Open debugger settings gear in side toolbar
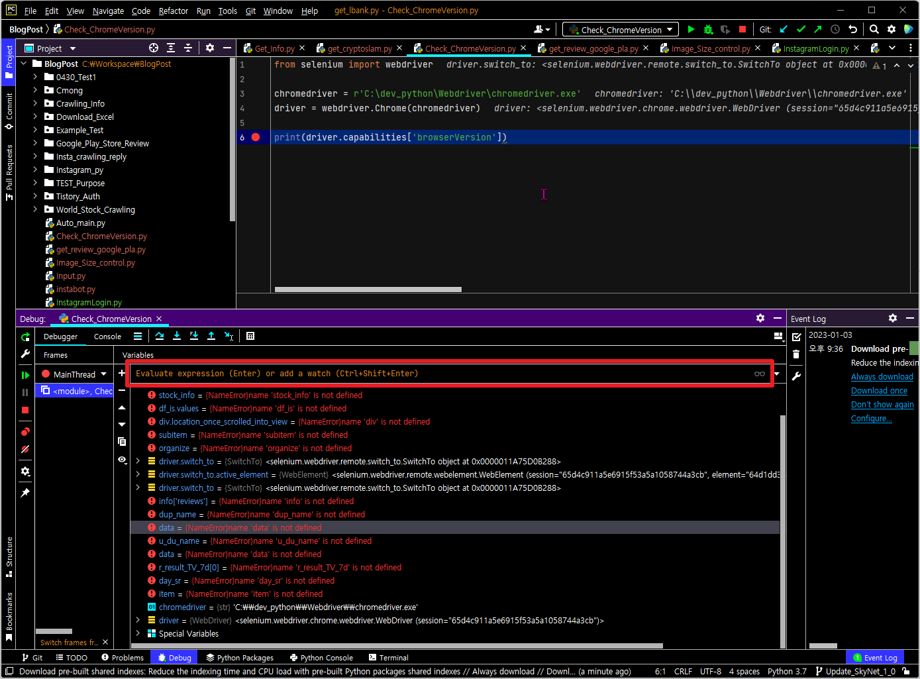 coord(25,471)
